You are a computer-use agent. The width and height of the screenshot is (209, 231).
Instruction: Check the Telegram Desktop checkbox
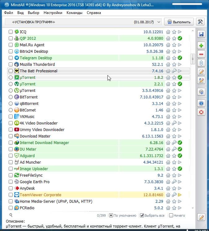click(11, 58)
